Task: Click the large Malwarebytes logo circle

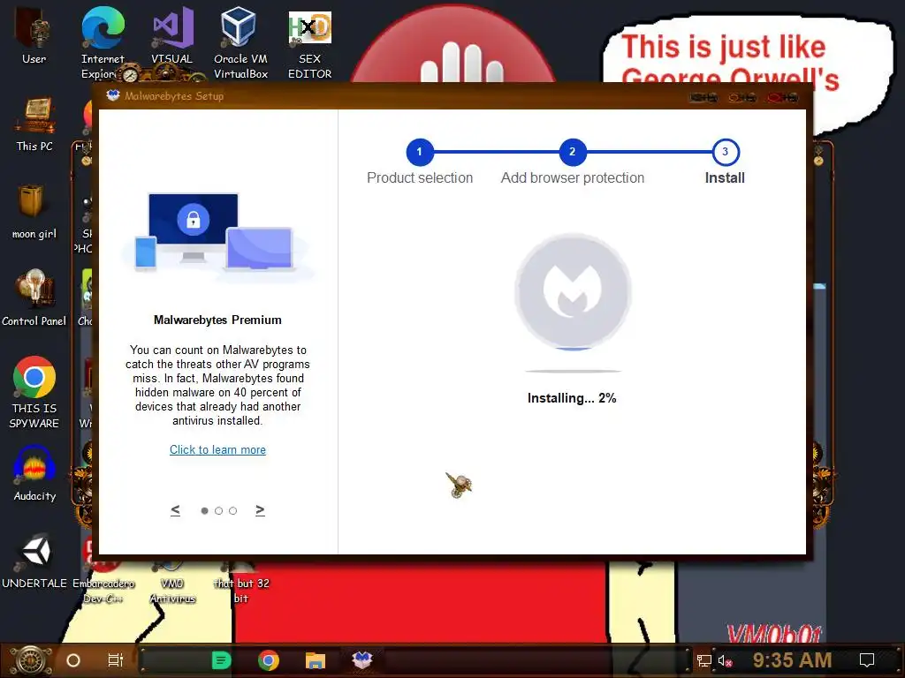Action: (x=573, y=291)
